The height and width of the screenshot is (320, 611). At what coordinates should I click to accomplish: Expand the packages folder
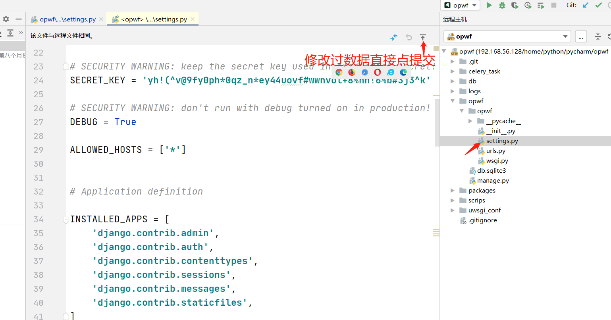[453, 190]
